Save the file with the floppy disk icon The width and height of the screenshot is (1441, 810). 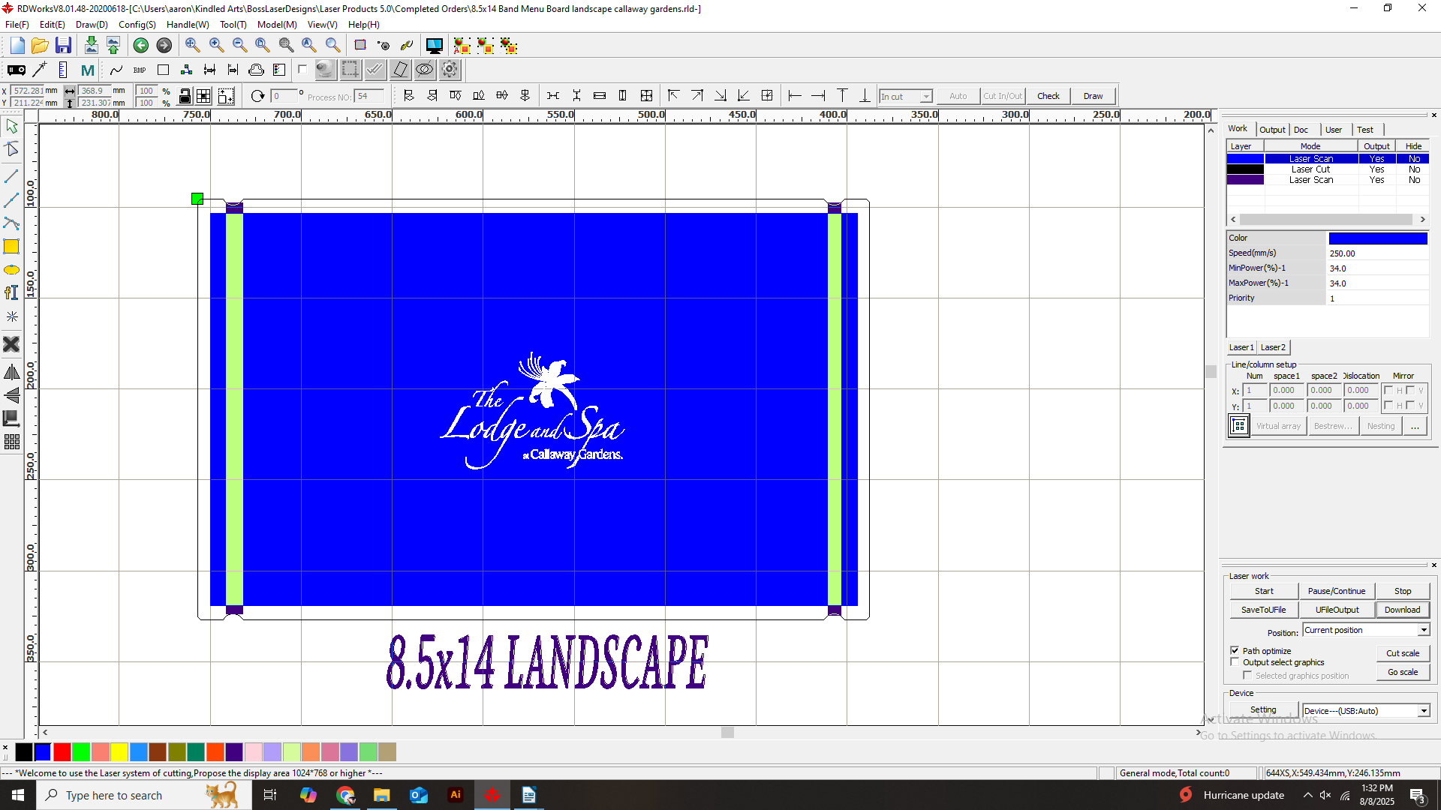63,46
